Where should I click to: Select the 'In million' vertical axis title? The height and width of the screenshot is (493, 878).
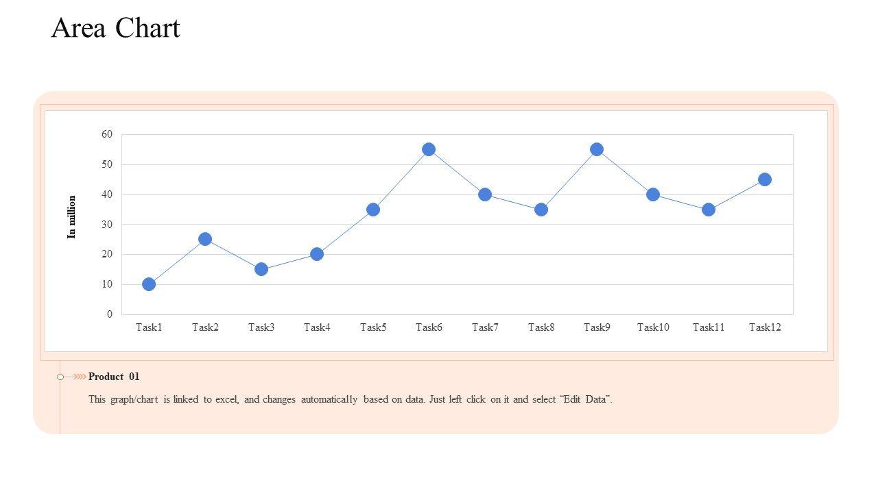coord(72,217)
